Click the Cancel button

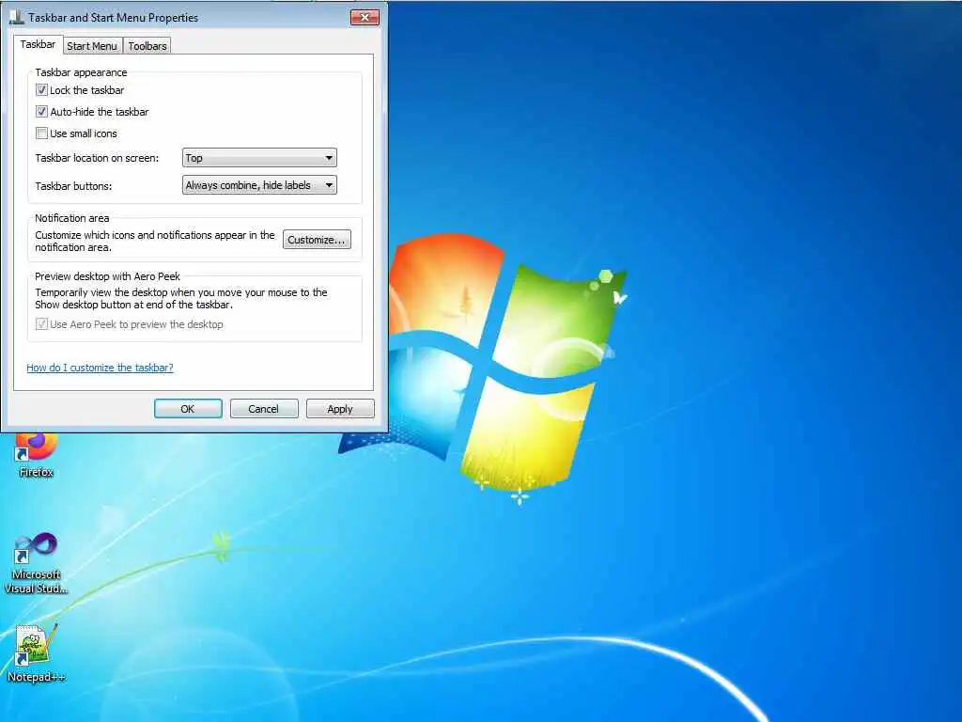263,409
